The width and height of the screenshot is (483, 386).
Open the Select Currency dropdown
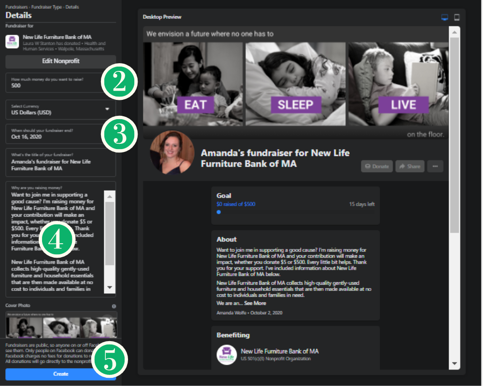point(61,110)
